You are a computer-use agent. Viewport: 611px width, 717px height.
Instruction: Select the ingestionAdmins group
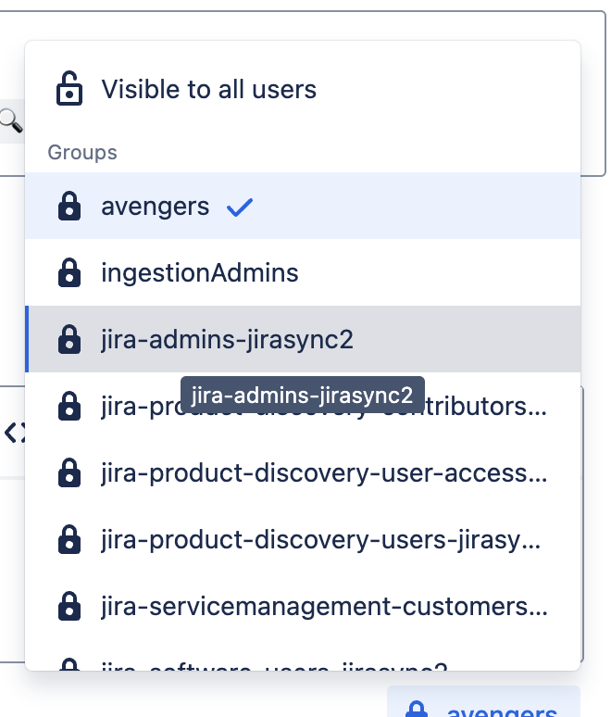coord(200,273)
